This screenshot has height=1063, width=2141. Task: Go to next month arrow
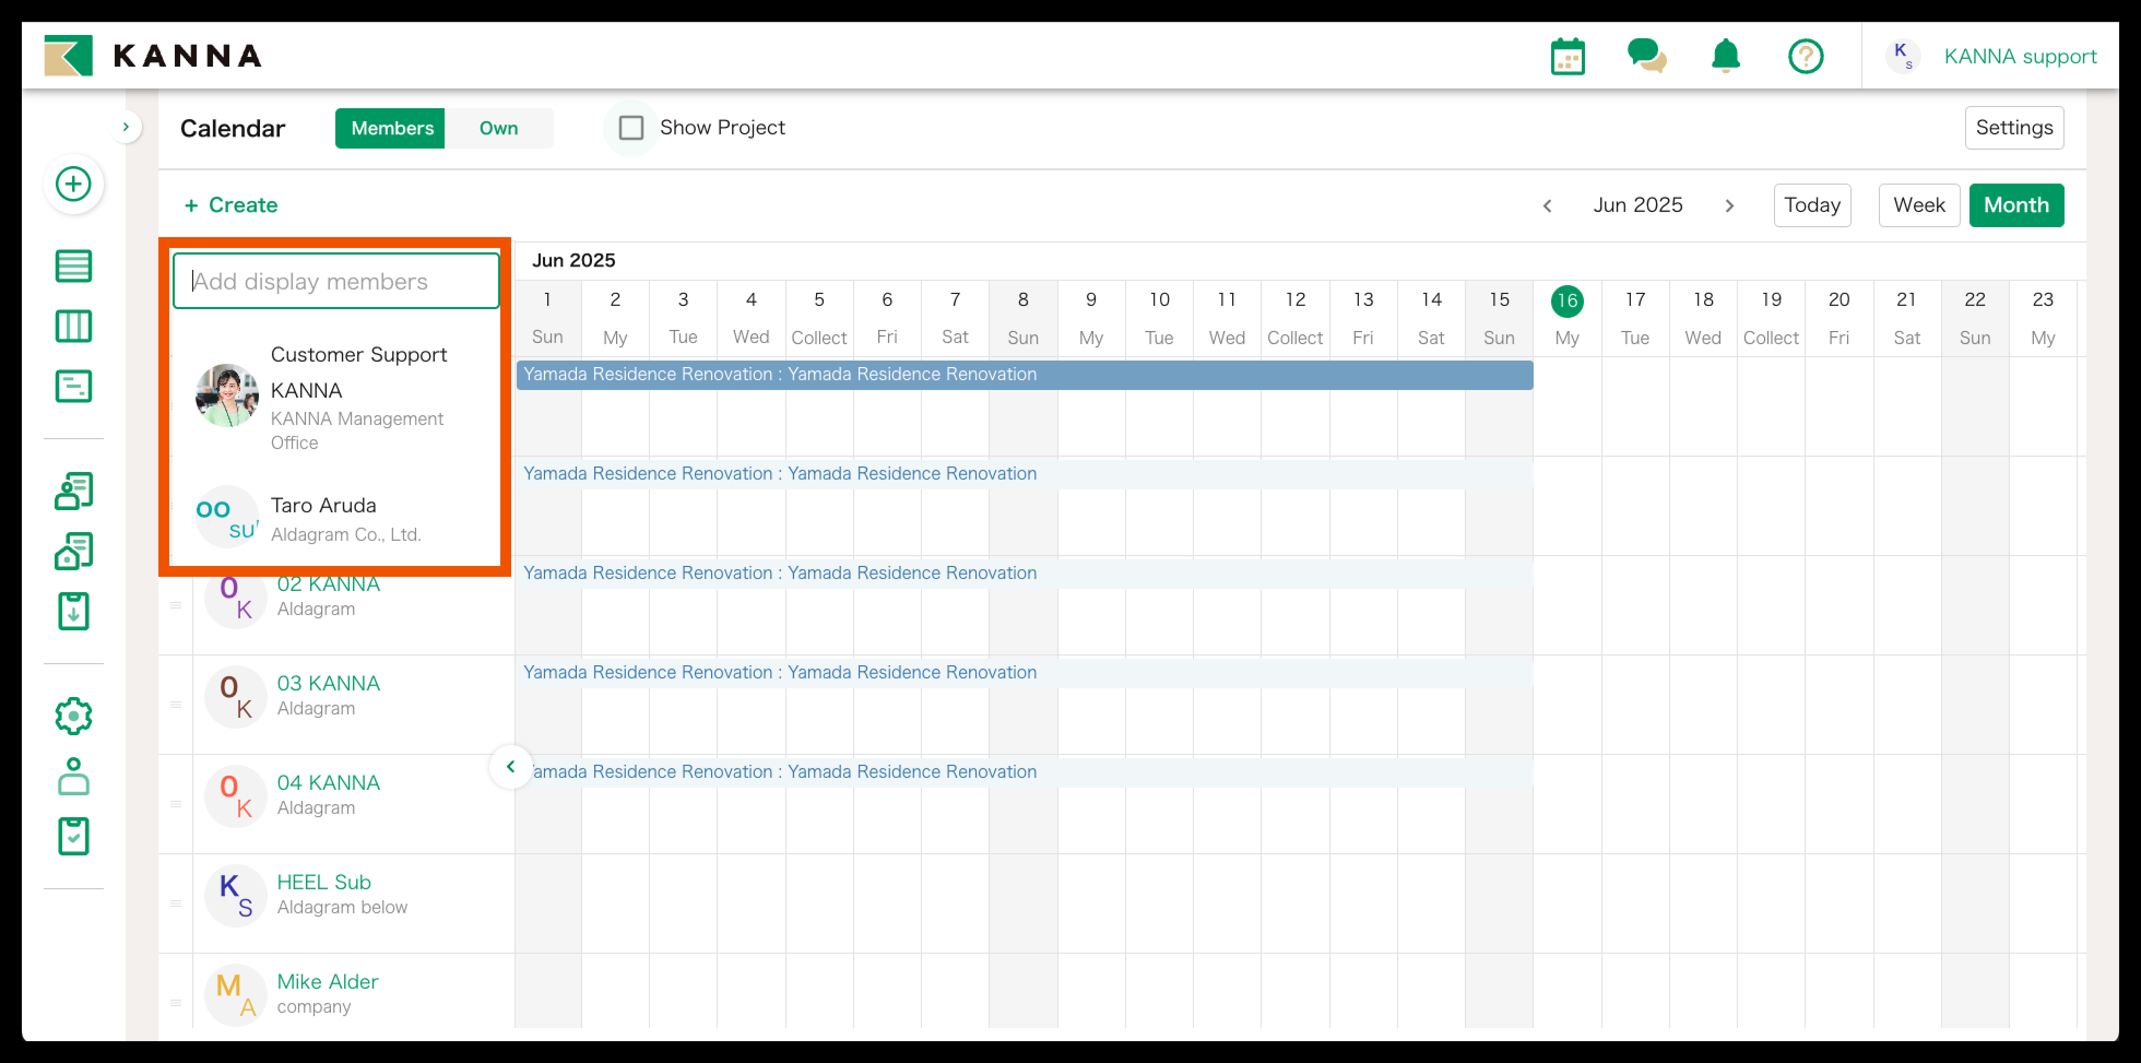point(1729,205)
